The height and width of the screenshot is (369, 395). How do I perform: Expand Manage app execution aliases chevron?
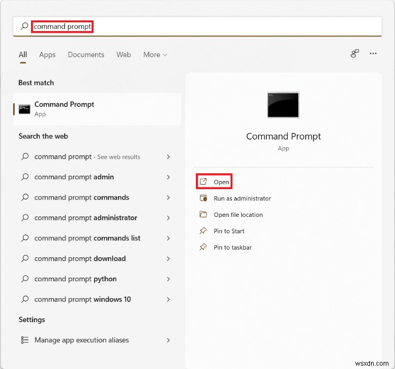coord(168,340)
